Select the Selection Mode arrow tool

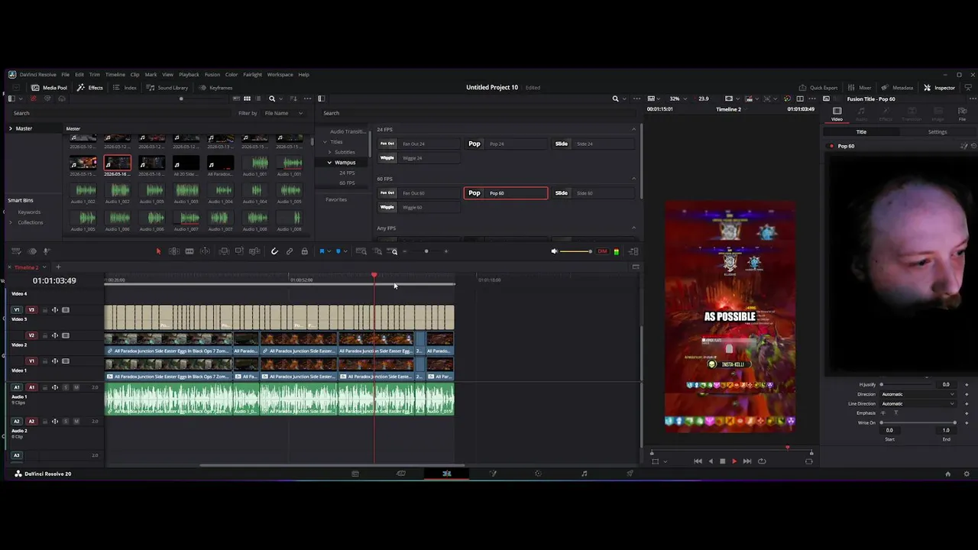point(158,251)
